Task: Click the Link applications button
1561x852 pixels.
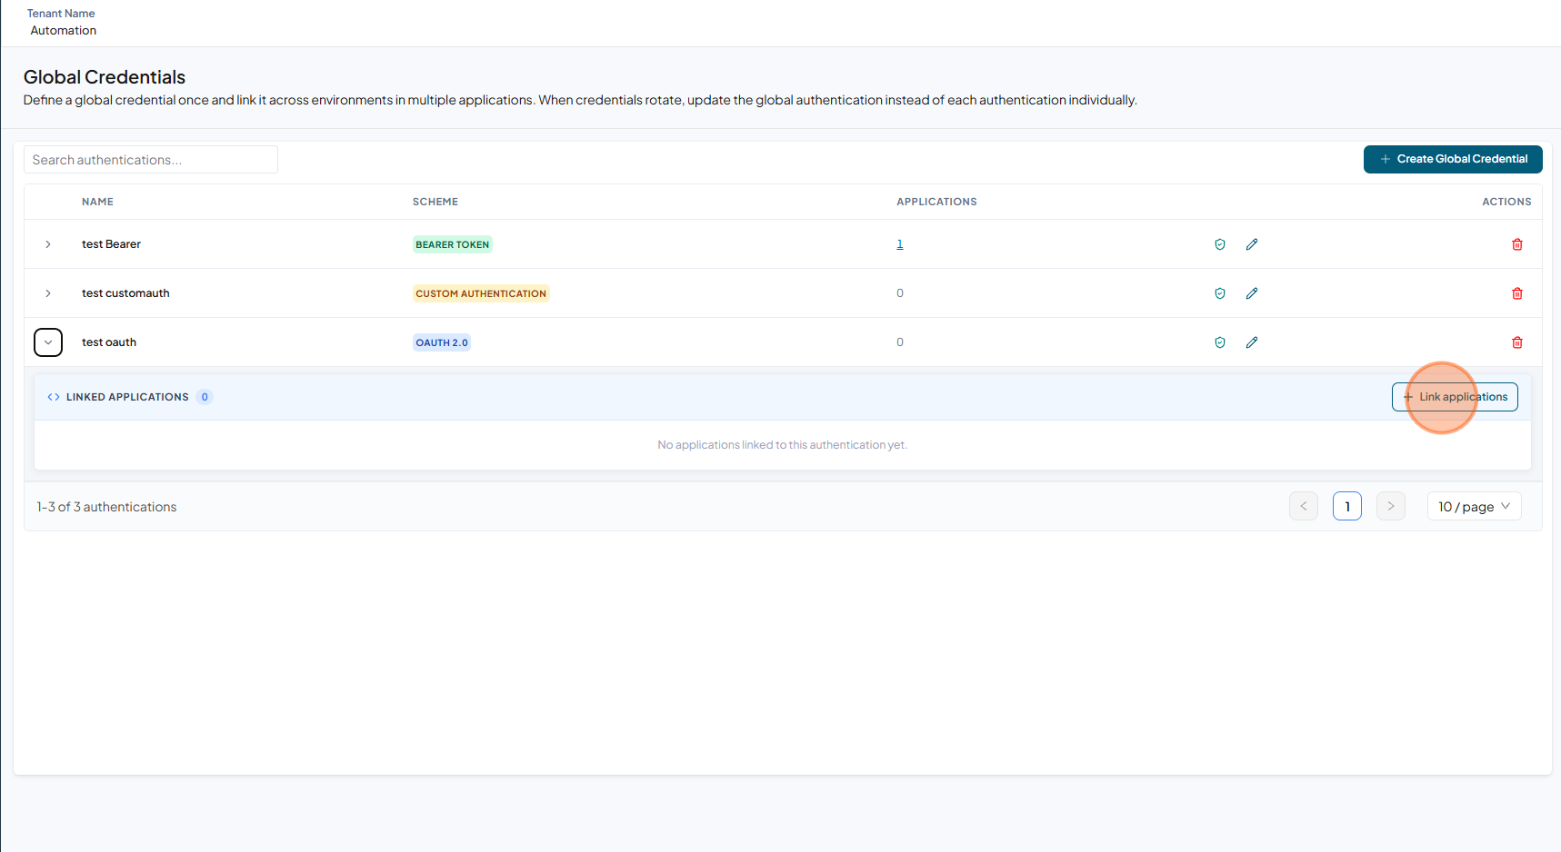Action: point(1455,397)
